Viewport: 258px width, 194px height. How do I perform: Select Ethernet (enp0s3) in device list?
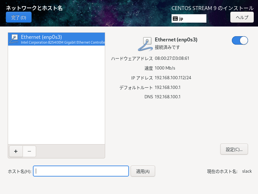(x=56, y=39)
